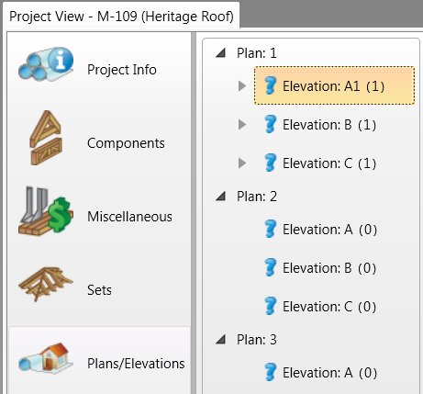Collapse the Plan: 2 tree node
Image resolution: width=423 pixels, height=394 pixels.
221,197
